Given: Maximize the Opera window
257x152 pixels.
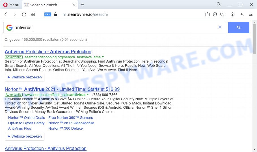Looking at the screenshot, I should click(x=240, y=5).
